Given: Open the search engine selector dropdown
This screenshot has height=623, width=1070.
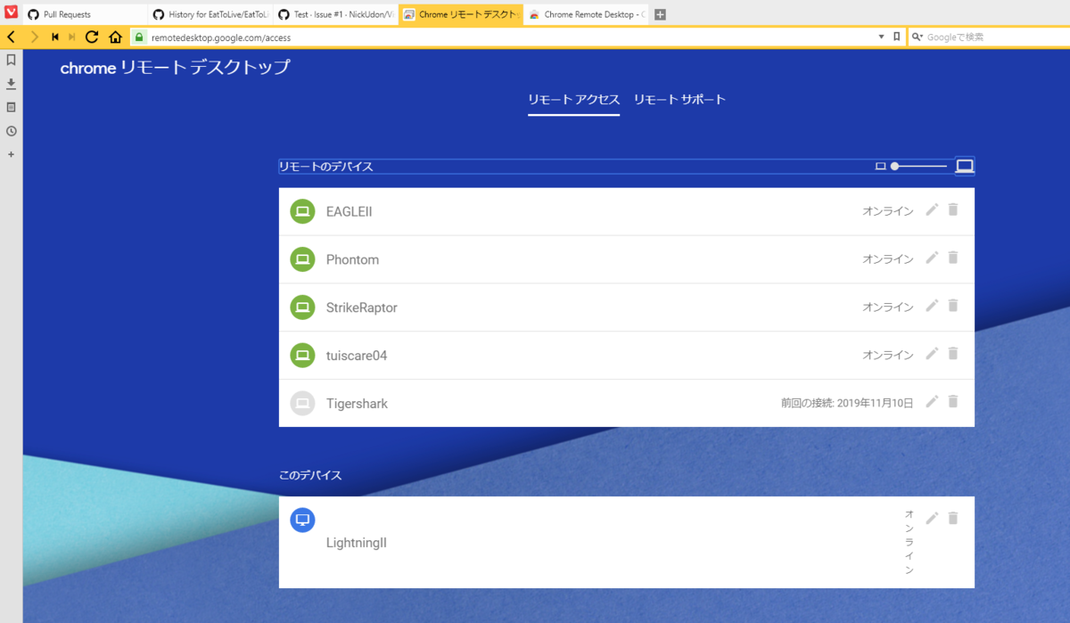Looking at the screenshot, I should (x=917, y=37).
